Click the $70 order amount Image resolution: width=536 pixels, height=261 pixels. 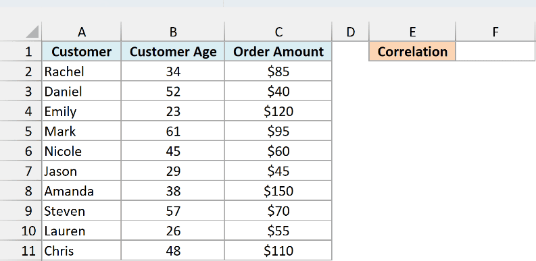point(278,211)
